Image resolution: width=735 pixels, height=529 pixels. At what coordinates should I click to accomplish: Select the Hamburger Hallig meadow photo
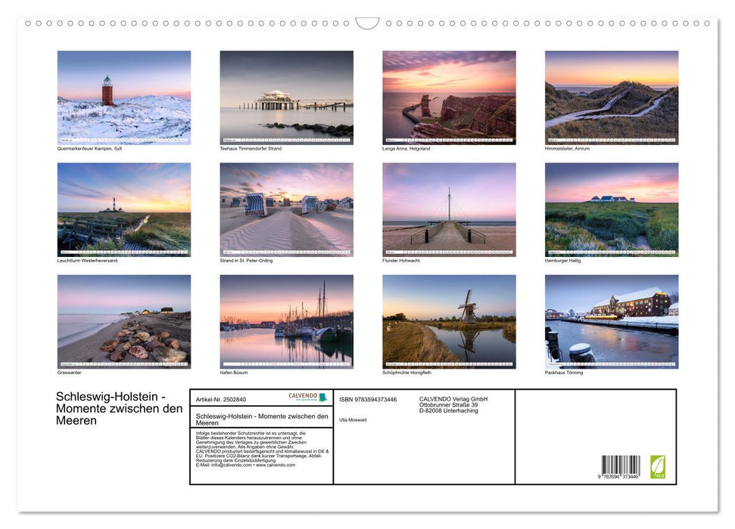[612, 209]
